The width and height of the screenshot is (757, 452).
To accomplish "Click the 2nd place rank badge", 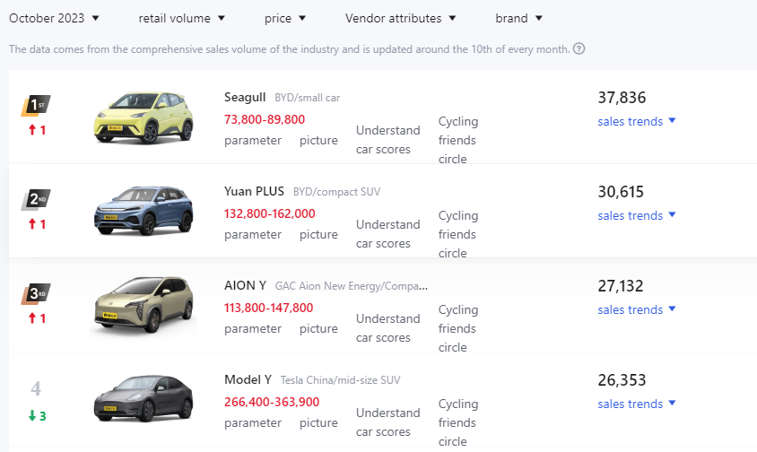I will pyautogui.click(x=36, y=199).
